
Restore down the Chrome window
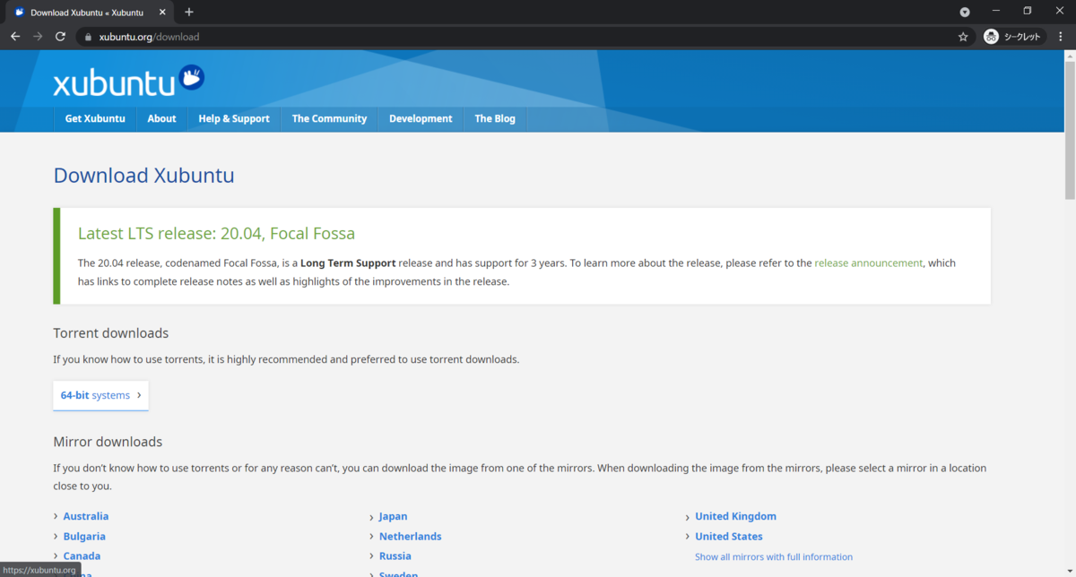pos(1028,11)
